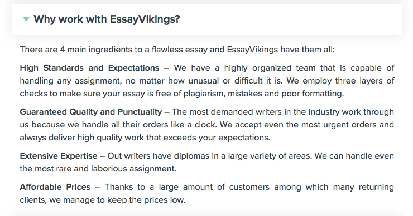
Task: Click the line 'the most rare and laborious assignment'
Action: coord(98,169)
